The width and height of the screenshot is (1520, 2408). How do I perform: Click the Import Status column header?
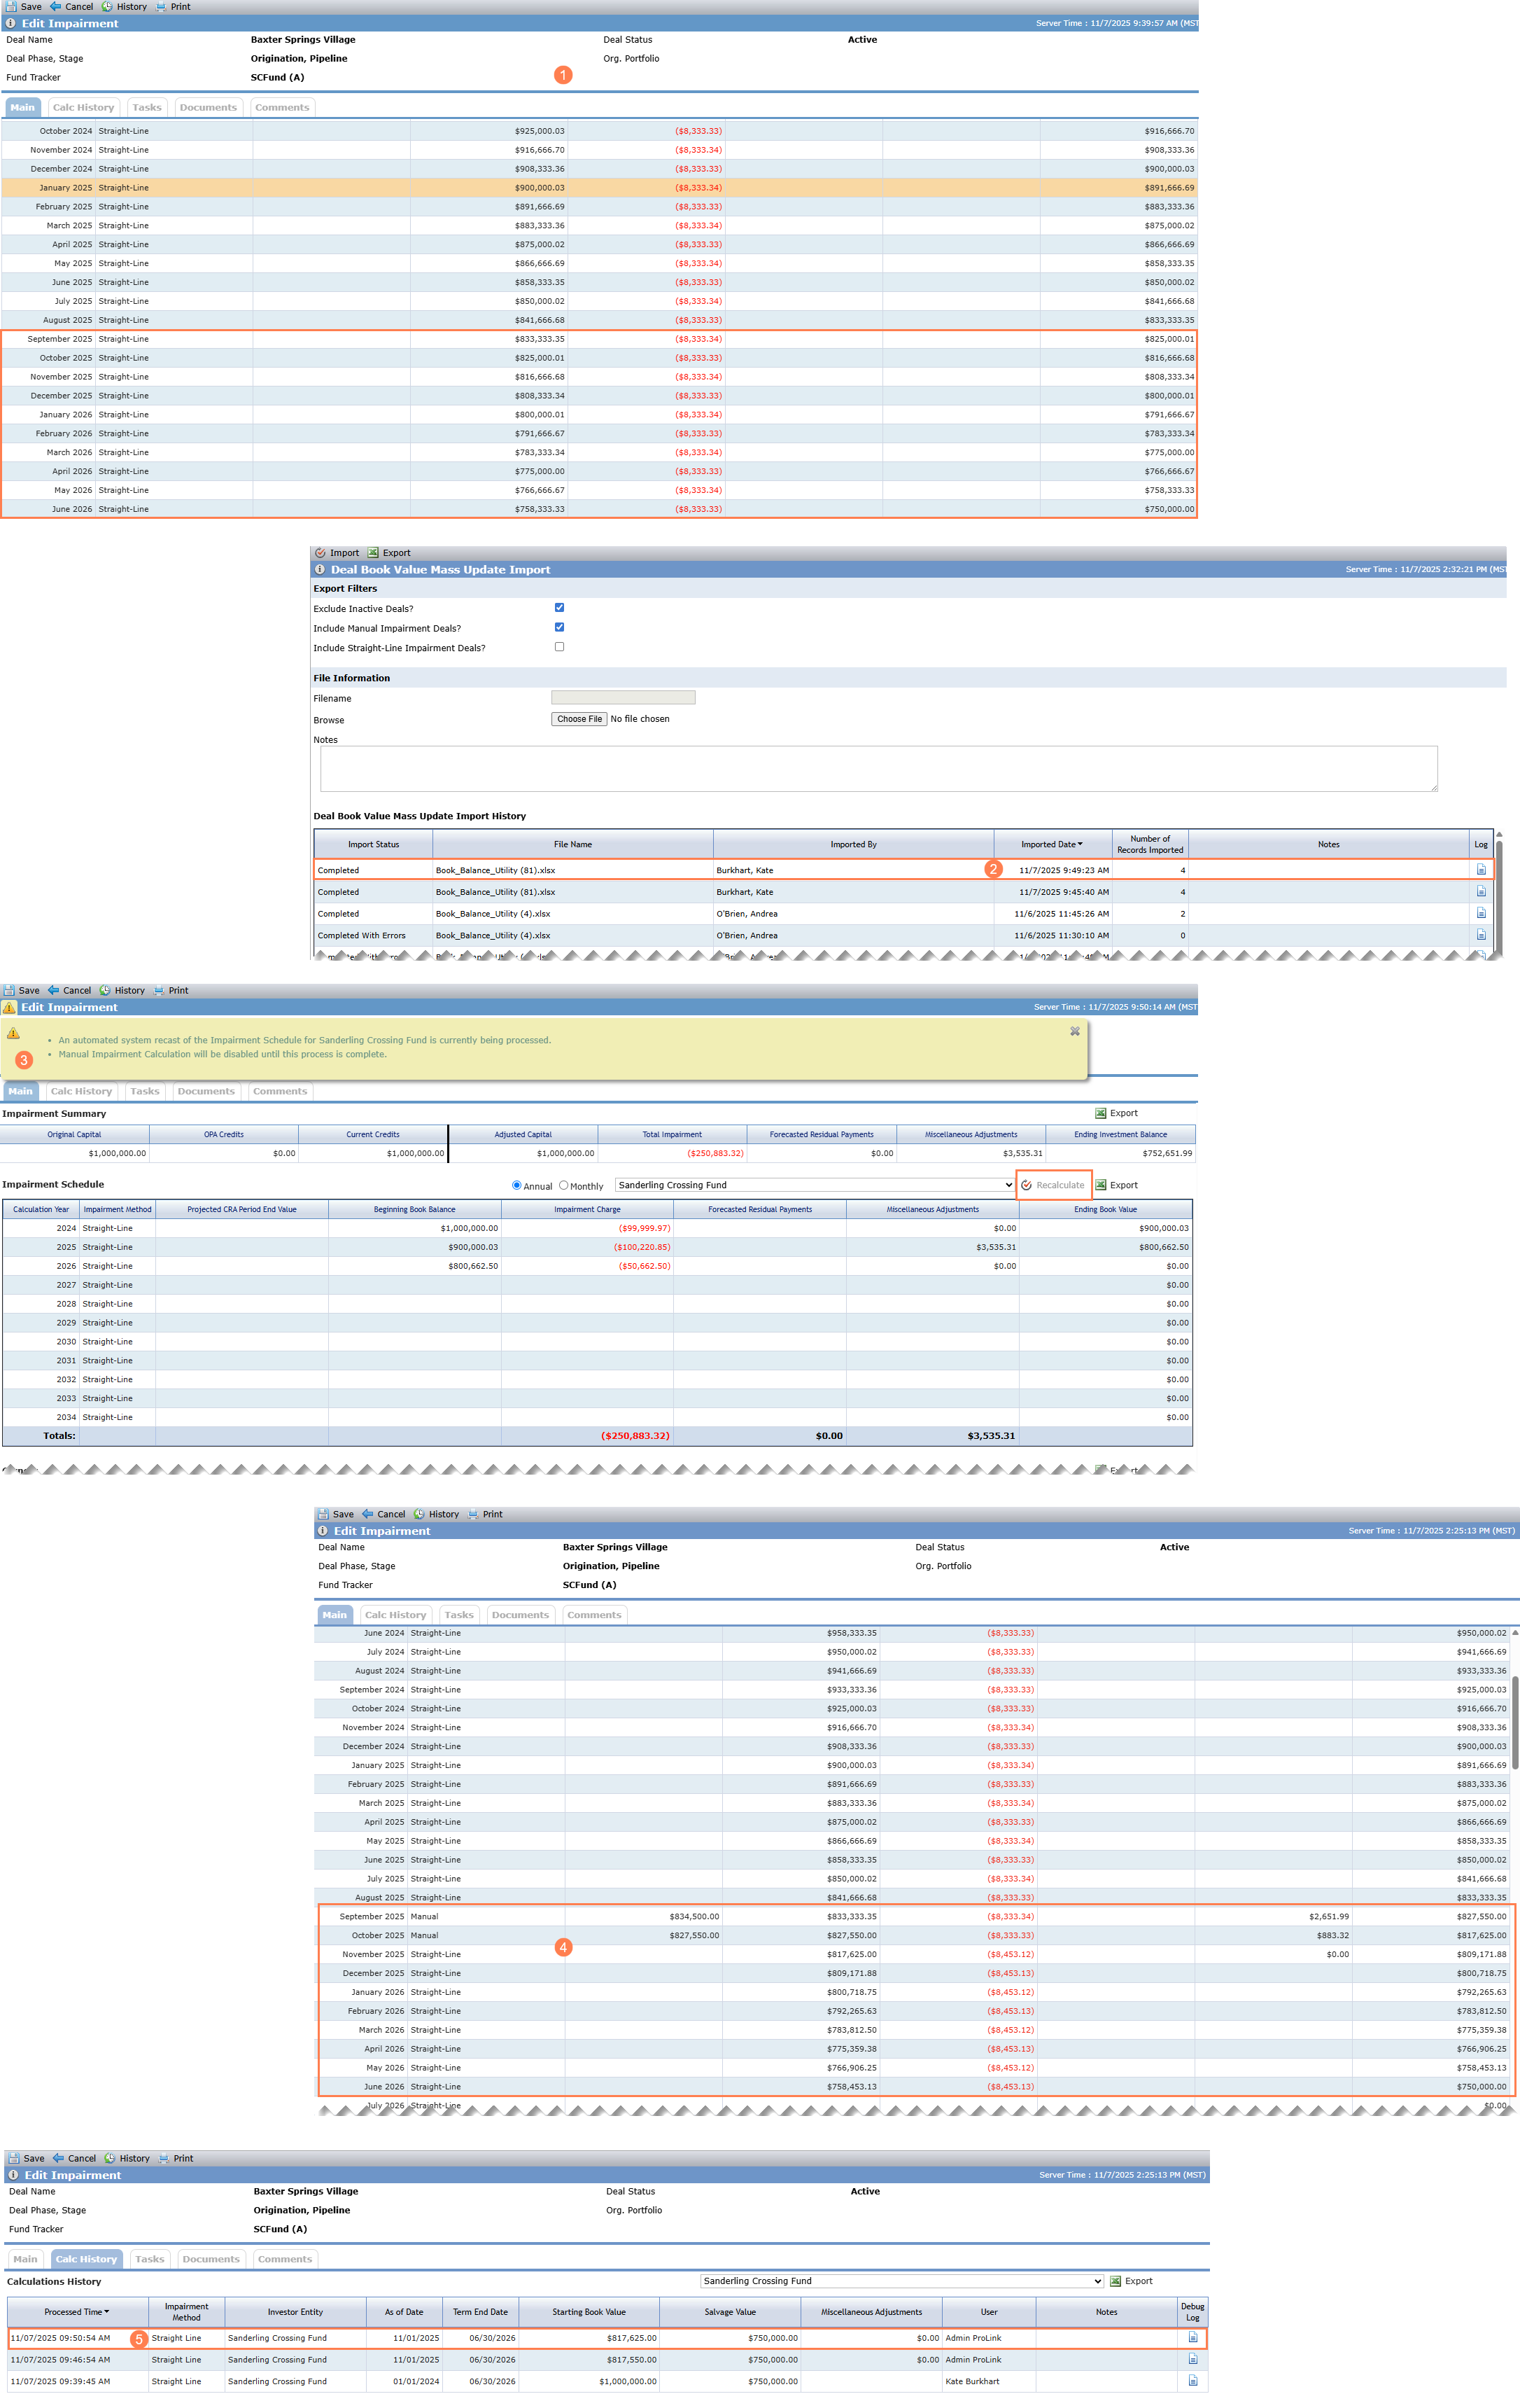[374, 845]
